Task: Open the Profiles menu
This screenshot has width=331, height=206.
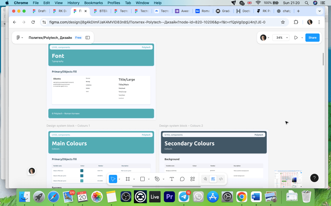Action: coord(114,3)
